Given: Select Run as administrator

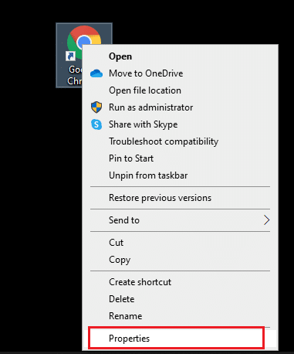Looking at the screenshot, I should [x=180, y=107].
